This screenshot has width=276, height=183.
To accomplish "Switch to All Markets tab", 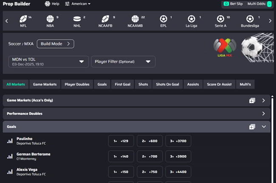I will [x=16, y=84].
